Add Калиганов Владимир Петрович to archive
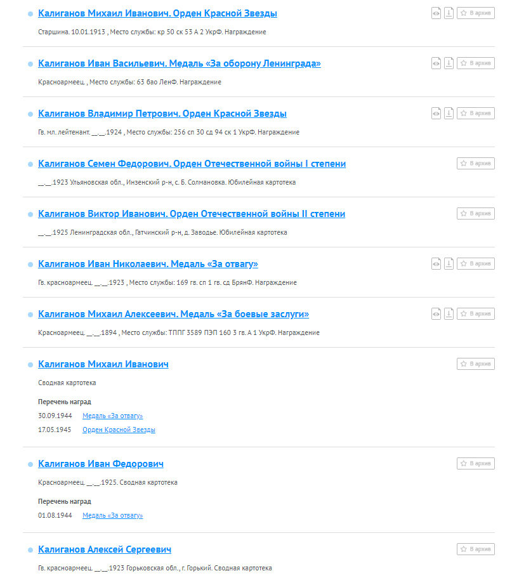Image resolution: width=505 pixels, height=578 pixels. click(x=476, y=113)
